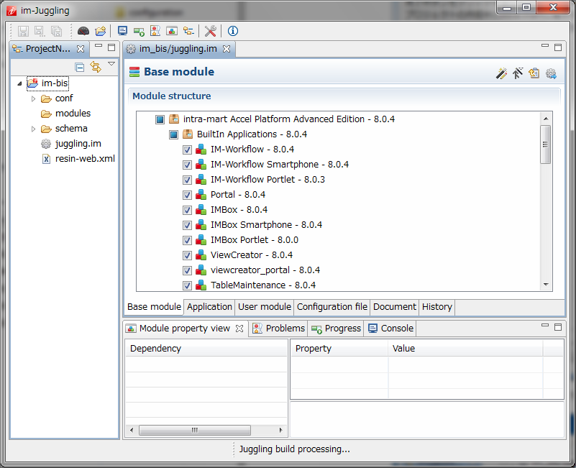Click the Property column header
Screen dimensions: 576x468
point(339,348)
